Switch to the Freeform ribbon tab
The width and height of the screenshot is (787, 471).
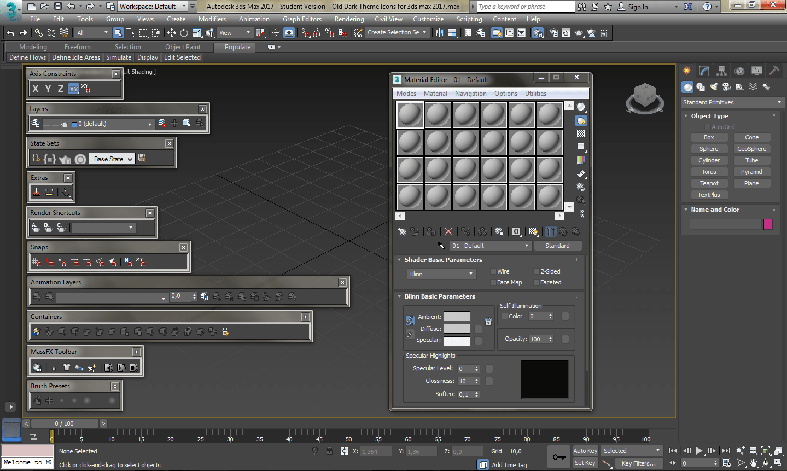coord(77,47)
